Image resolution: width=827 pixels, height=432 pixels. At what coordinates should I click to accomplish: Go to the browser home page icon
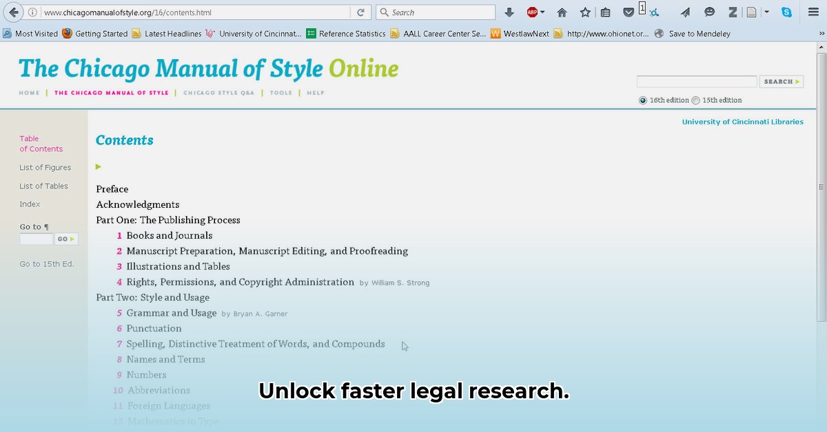[x=562, y=12]
